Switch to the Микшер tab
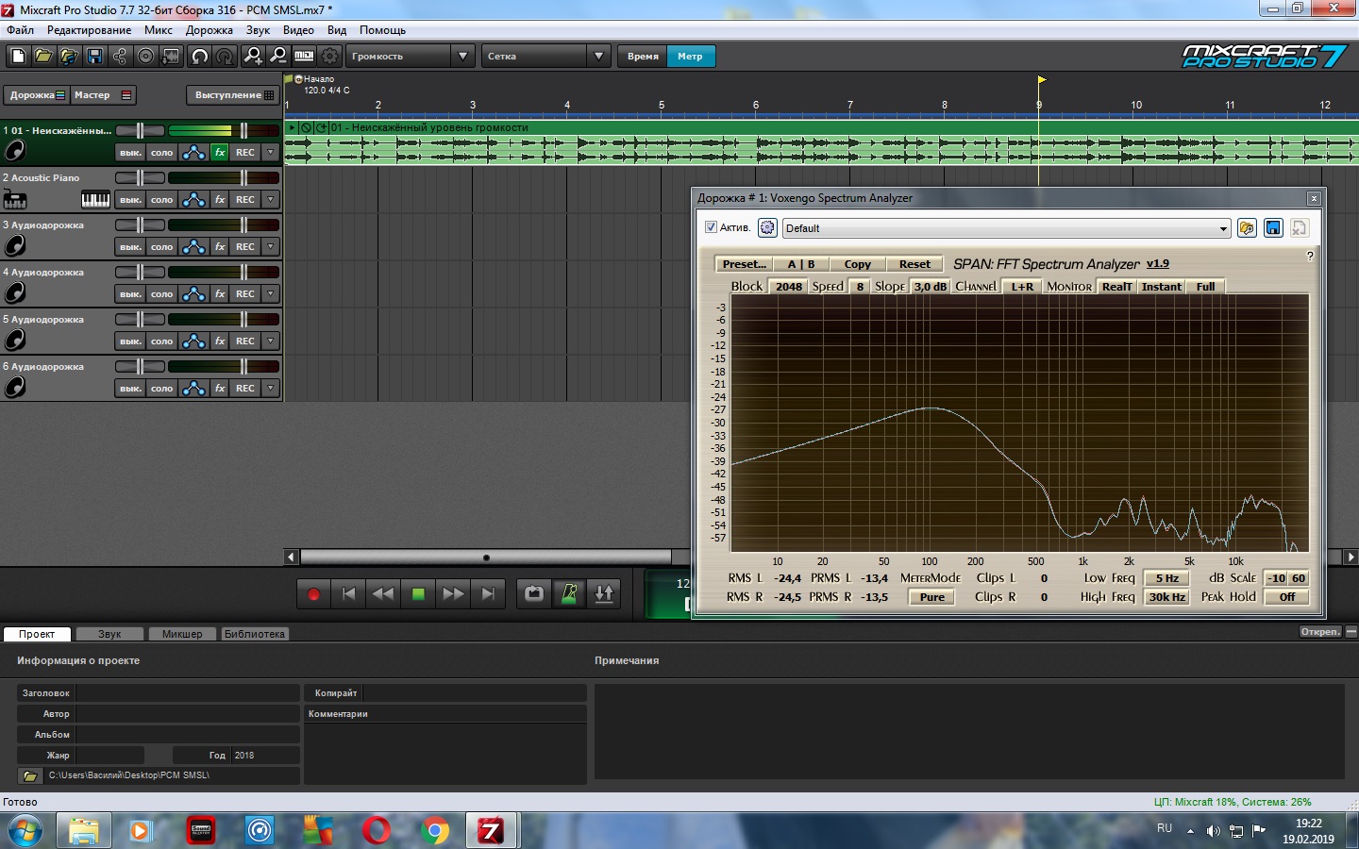The width and height of the screenshot is (1359, 849). pyautogui.click(x=182, y=634)
